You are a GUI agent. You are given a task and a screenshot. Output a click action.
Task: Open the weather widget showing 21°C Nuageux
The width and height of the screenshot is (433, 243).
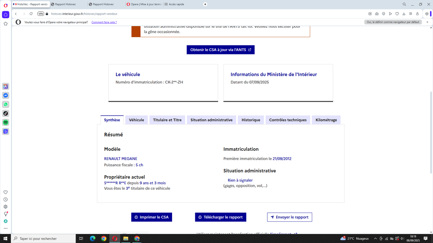point(355,238)
